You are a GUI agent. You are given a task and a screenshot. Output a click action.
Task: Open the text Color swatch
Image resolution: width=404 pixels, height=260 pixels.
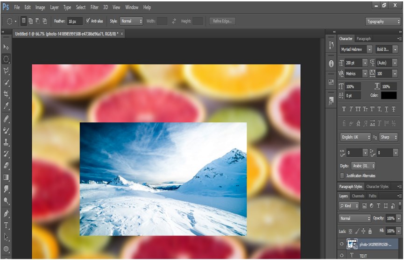click(x=389, y=95)
